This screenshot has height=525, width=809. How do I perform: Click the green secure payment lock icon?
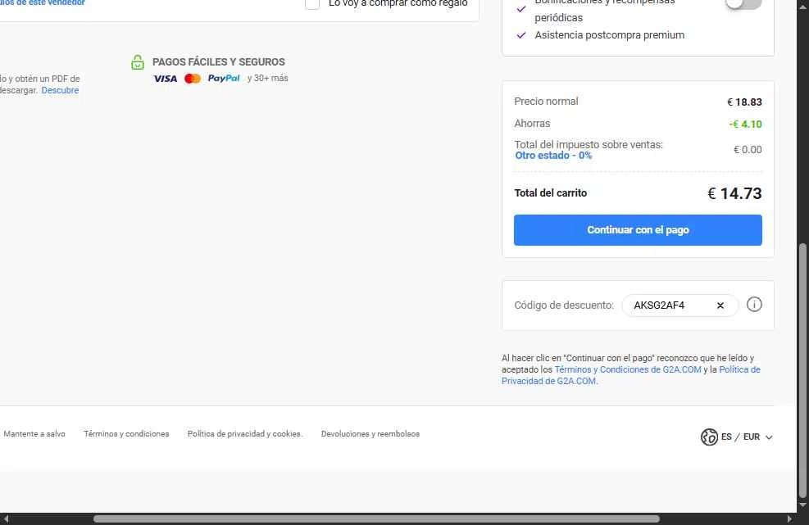click(x=138, y=62)
